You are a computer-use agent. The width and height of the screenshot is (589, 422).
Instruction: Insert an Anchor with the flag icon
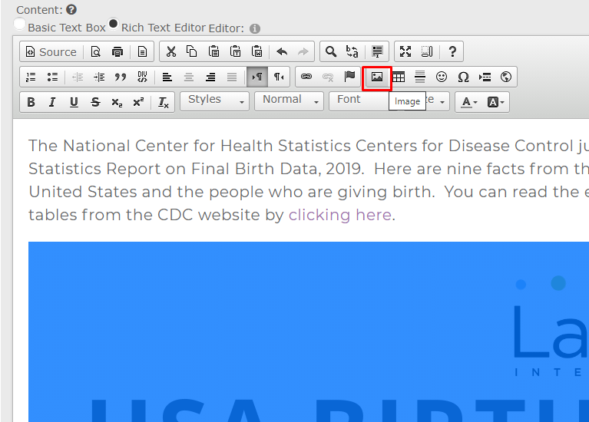(x=349, y=77)
